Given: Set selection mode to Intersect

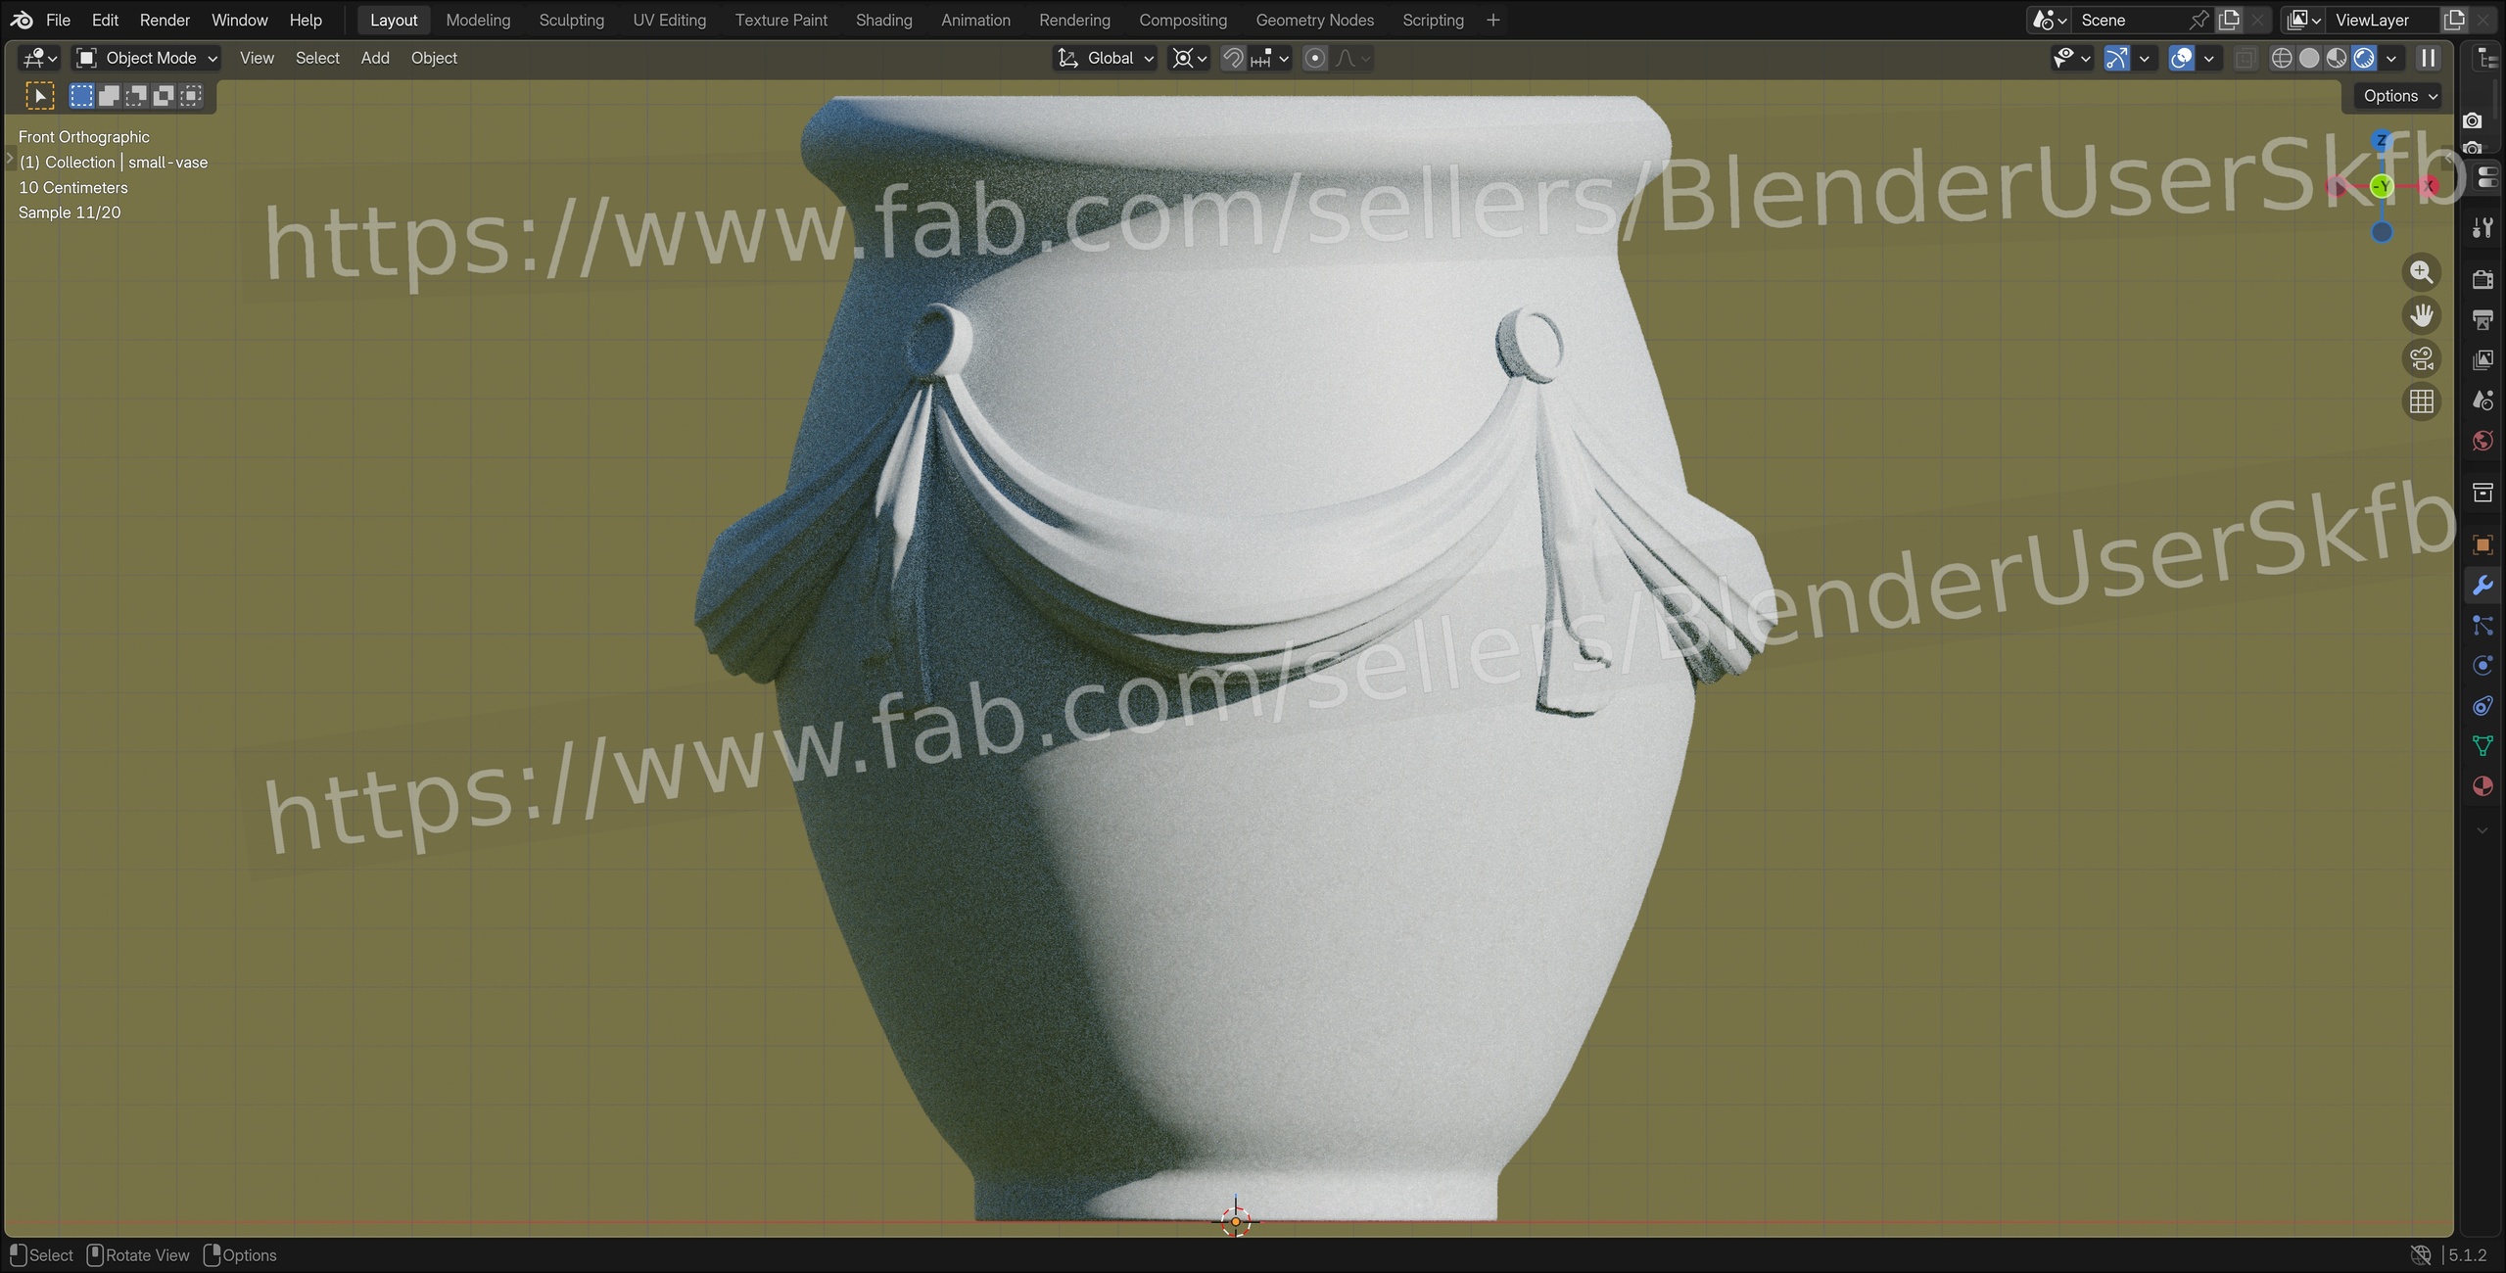Looking at the screenshot, I should pos(192,96).
